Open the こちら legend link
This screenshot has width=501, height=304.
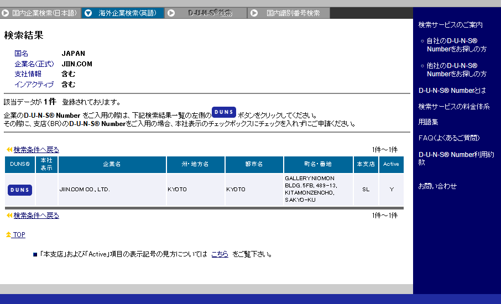(220, 254)
